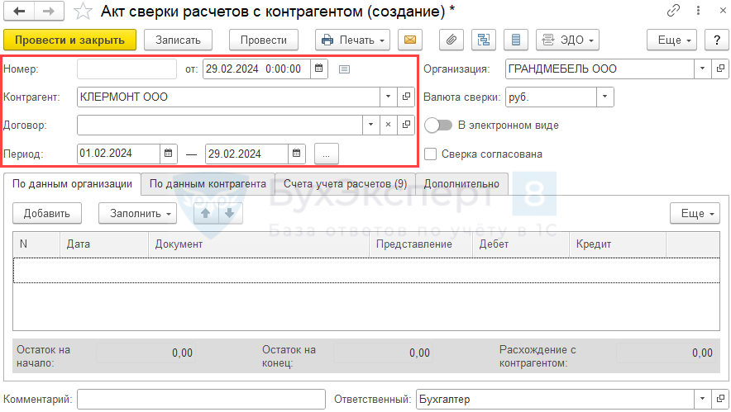This screenshot has height=412, width=731.
Task: Click the paperclip attachments icon
Action: point(452,40)
